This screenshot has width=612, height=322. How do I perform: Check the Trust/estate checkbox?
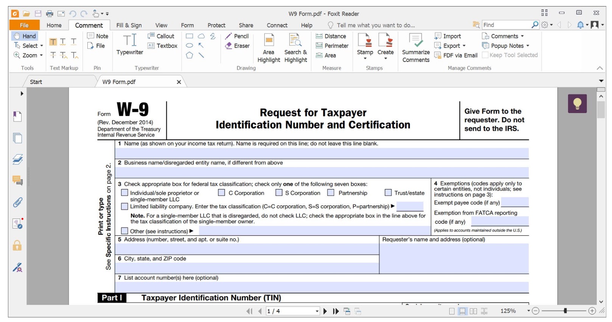tap(388, 193)
